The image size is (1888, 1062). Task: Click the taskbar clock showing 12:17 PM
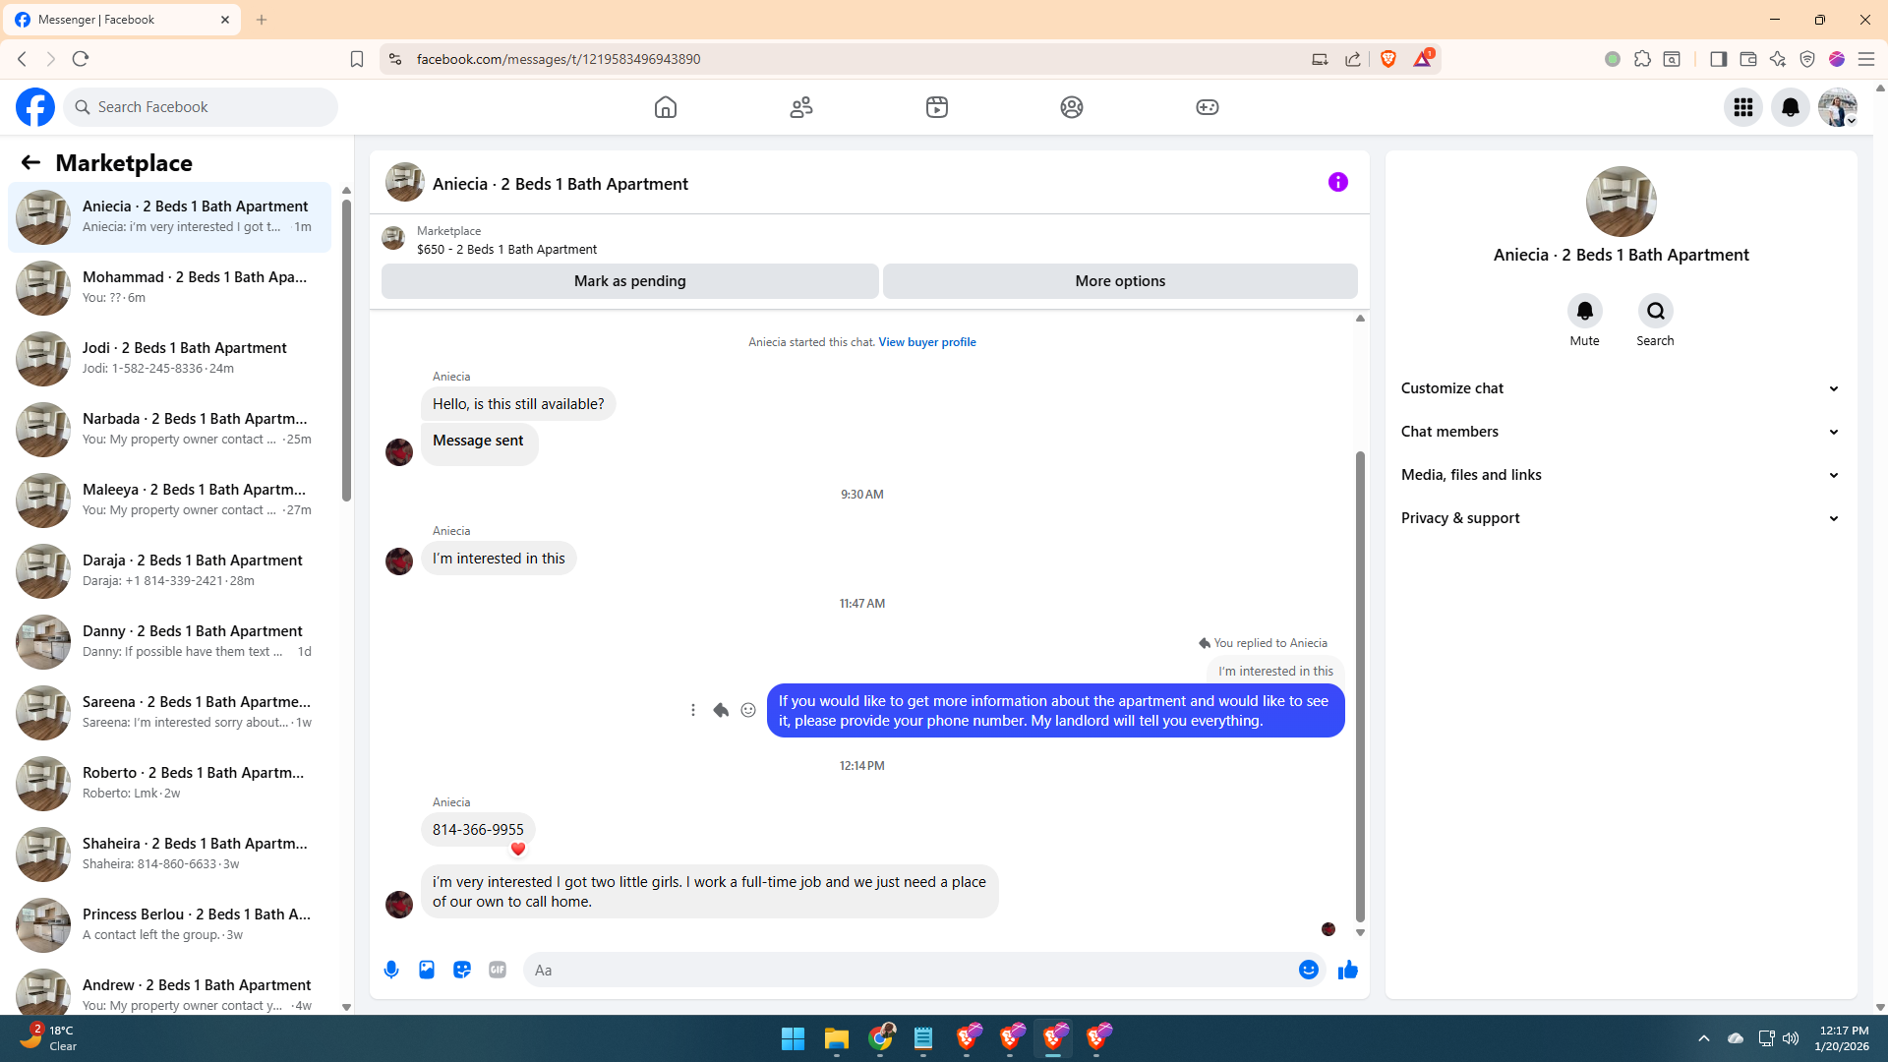(x=1842, y=1038)
